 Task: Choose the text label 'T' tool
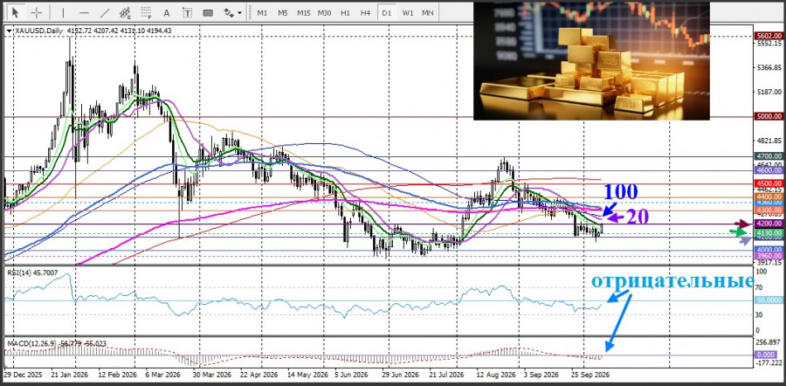coord(187,12)
